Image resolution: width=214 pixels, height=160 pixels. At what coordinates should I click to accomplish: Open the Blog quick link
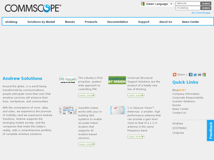tap(175, 90)
